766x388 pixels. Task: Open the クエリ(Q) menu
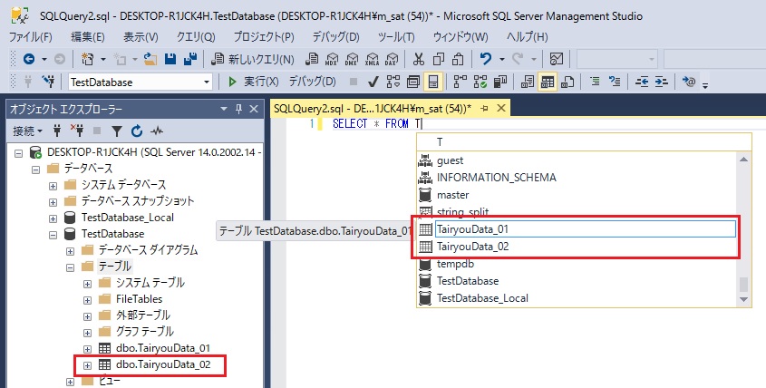(196, 37)
